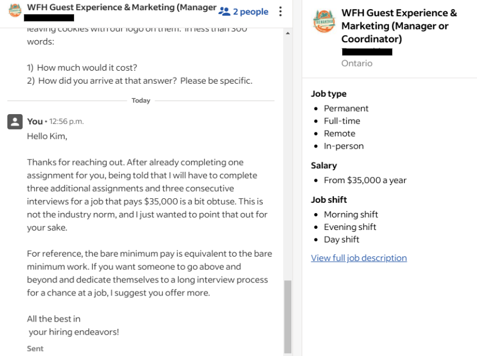
Task: Click the scroll up arrow of message pane
Action: pos(287,34)
